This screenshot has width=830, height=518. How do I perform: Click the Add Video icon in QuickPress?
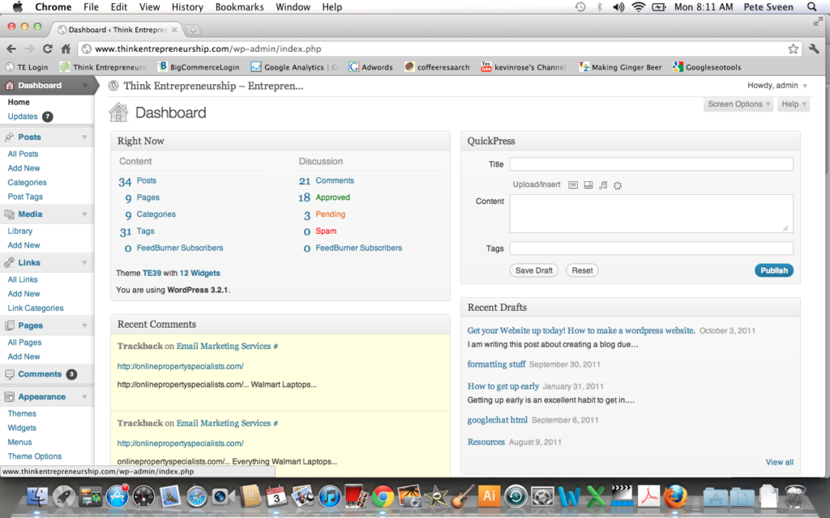click(x=588, y=185)
